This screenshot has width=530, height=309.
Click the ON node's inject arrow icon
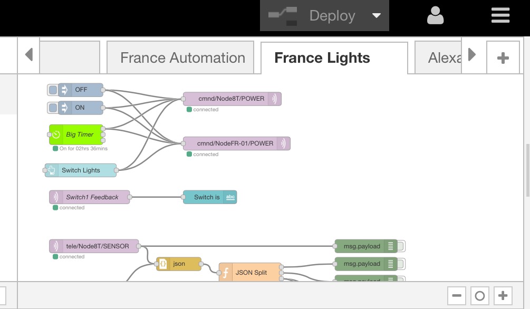[x=64, y=108]
